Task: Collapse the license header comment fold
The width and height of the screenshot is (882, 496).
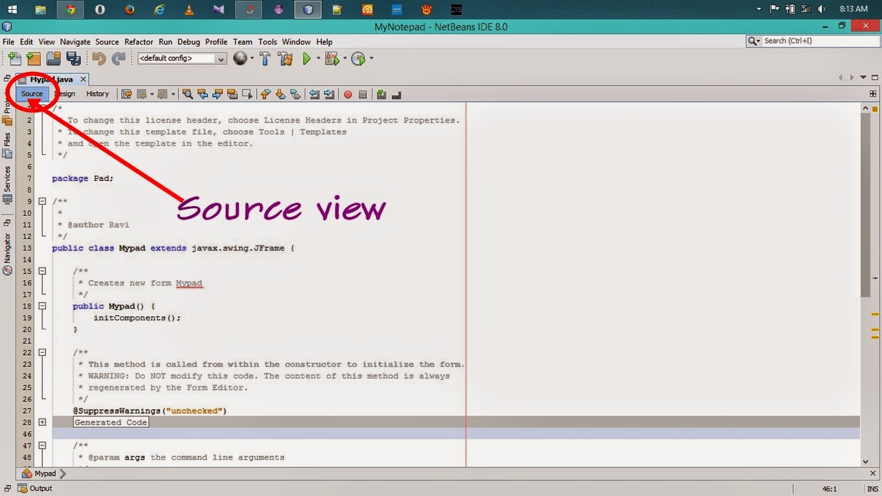Action: 43,109
